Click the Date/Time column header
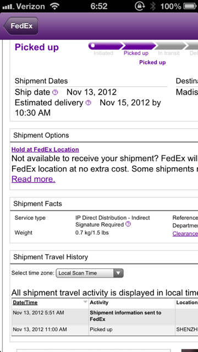Viewport: 198px width, 352px height. [25, 302]
